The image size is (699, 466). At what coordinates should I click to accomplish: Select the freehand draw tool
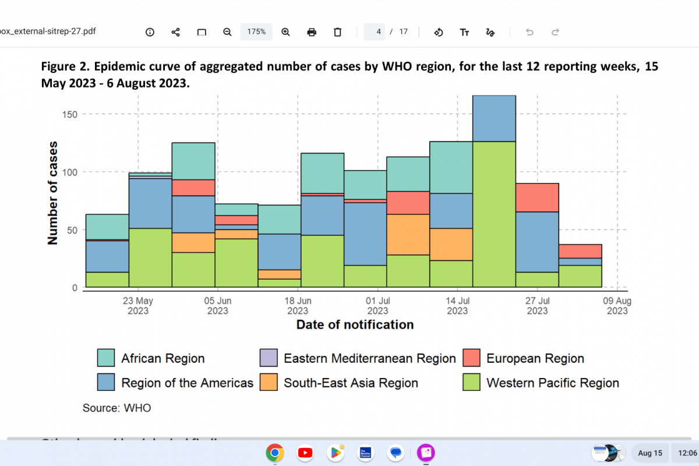pos(490,32)
